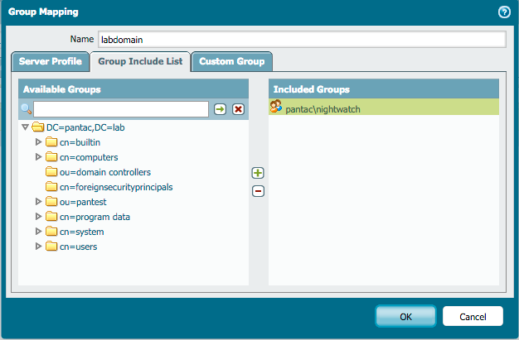The height and width of the screenshot is (340, 519).
Task: Focus the Available Groups search field
Action: (121, 109)
